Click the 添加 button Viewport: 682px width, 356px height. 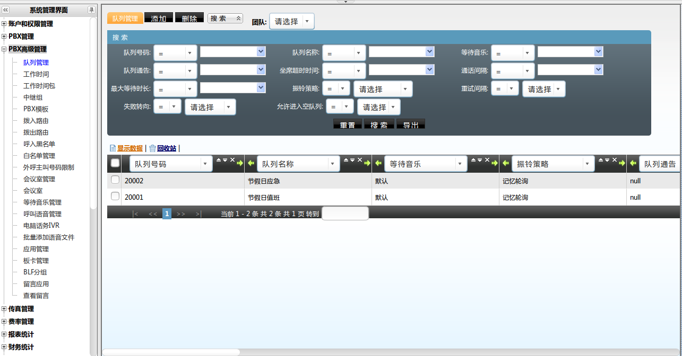click(158, 18)
